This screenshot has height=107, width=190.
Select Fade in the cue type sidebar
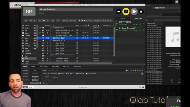[29, 43]
